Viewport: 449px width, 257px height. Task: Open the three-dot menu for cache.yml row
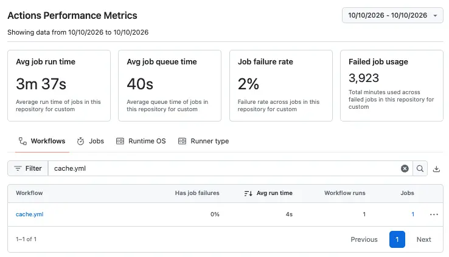tap(434, 214)
